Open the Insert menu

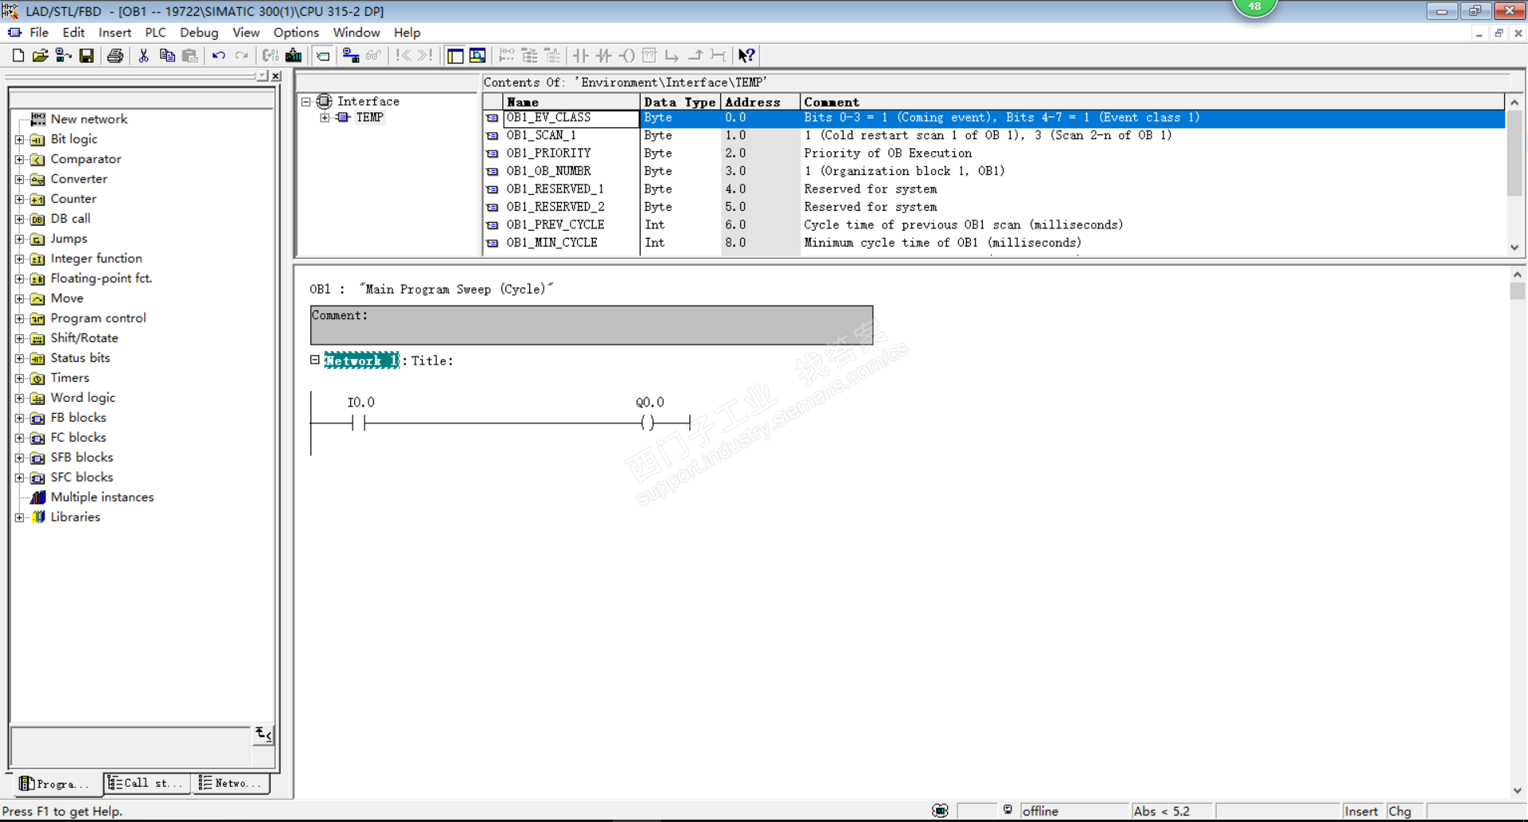click(x=115, y=33)
